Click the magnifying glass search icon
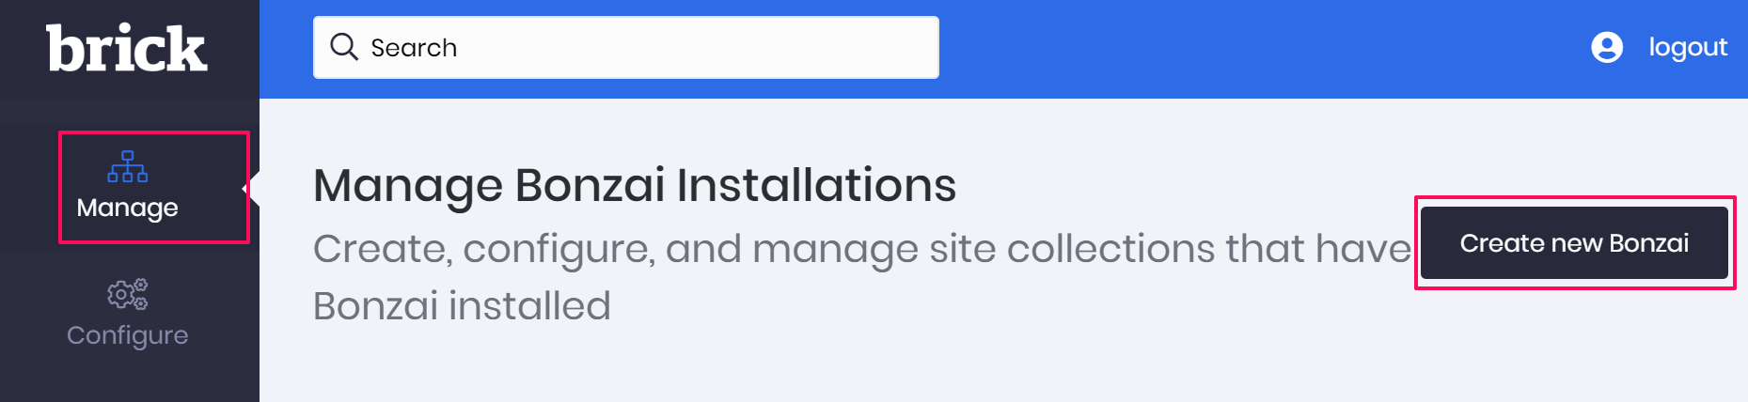Viewport: 1748px width, 402px height. point(344,47)
